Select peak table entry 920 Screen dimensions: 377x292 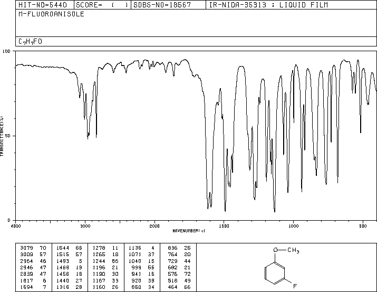[x=143, y=280]
